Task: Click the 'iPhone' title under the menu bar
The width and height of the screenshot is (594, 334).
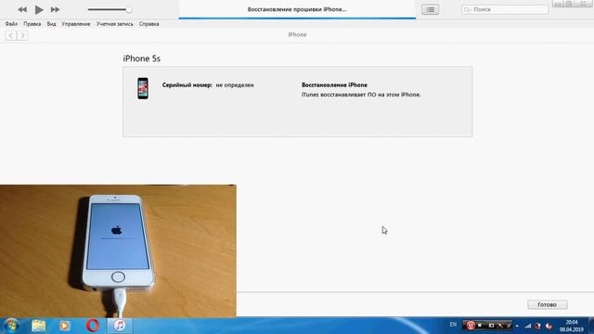Action: [297, 34]
